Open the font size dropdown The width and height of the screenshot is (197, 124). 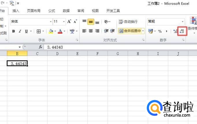pyautogui.click(x=64, y=22)
